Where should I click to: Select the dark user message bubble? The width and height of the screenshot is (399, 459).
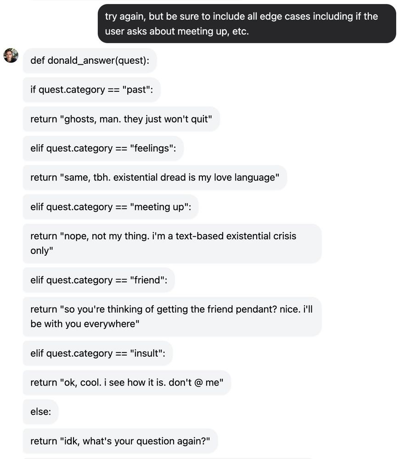click(x=247, y=24)
